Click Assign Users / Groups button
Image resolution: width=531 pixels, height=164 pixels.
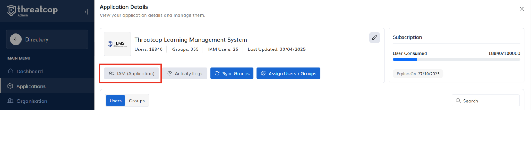pos(288,73)
